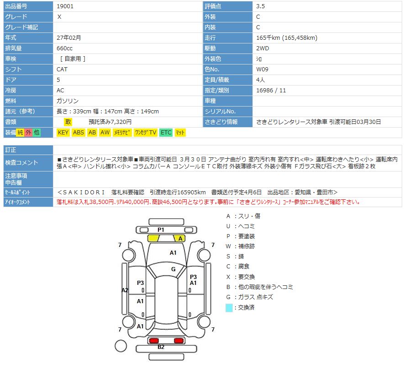Click the A2 left side marker
404x369 pixels.
tap(125, 290)
